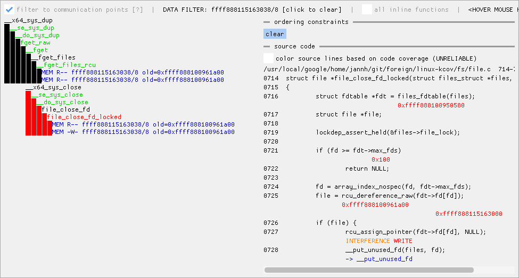
Task: Select first MEM R-- under __fget_files_rcu
Action: (x=133, y=72)
